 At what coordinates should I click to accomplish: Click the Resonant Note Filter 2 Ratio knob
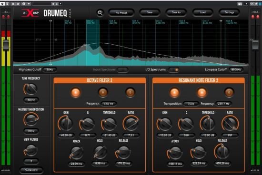[x=230, y=124]
